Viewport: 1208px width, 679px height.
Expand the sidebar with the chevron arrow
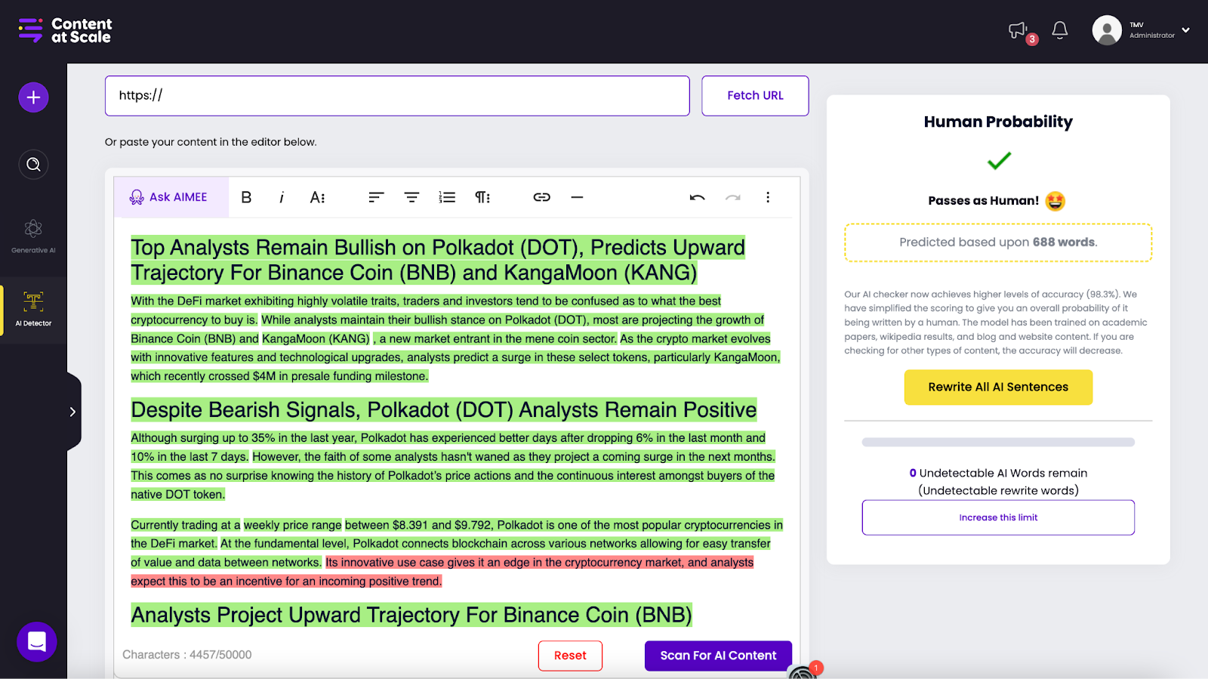(x=72, y=412)
